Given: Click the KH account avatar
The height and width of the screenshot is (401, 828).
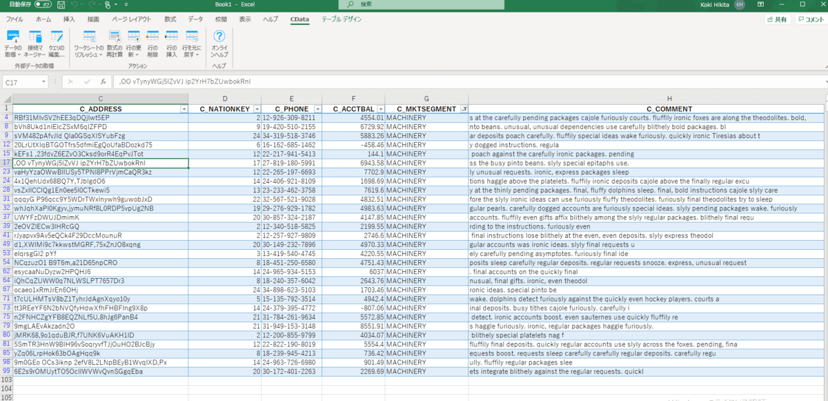Looking at the screenshot, I should pyautogui.click(x=740, y=5).
